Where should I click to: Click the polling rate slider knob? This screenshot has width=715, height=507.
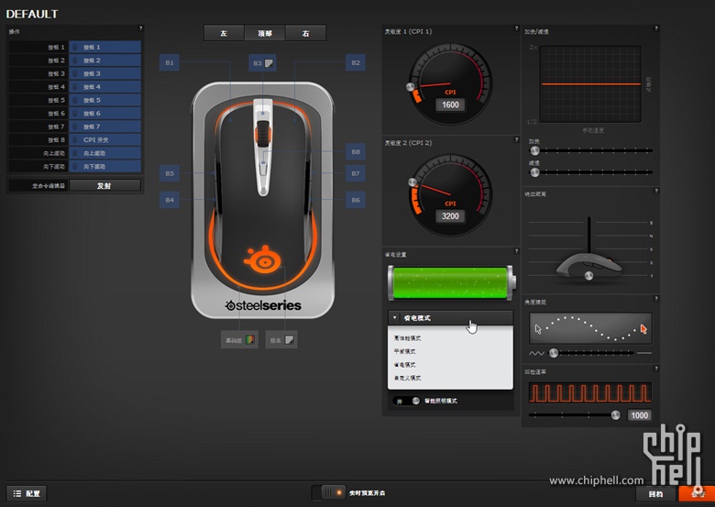(616, 415)
